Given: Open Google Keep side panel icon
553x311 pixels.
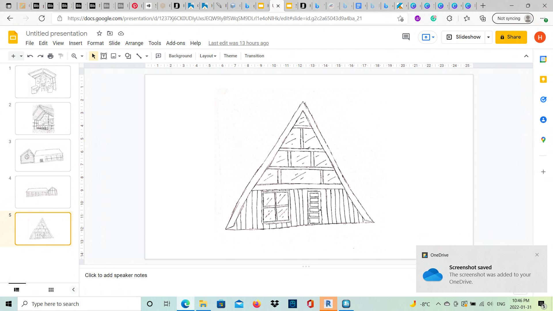Looking at the screenshot, I should point(543,79).
